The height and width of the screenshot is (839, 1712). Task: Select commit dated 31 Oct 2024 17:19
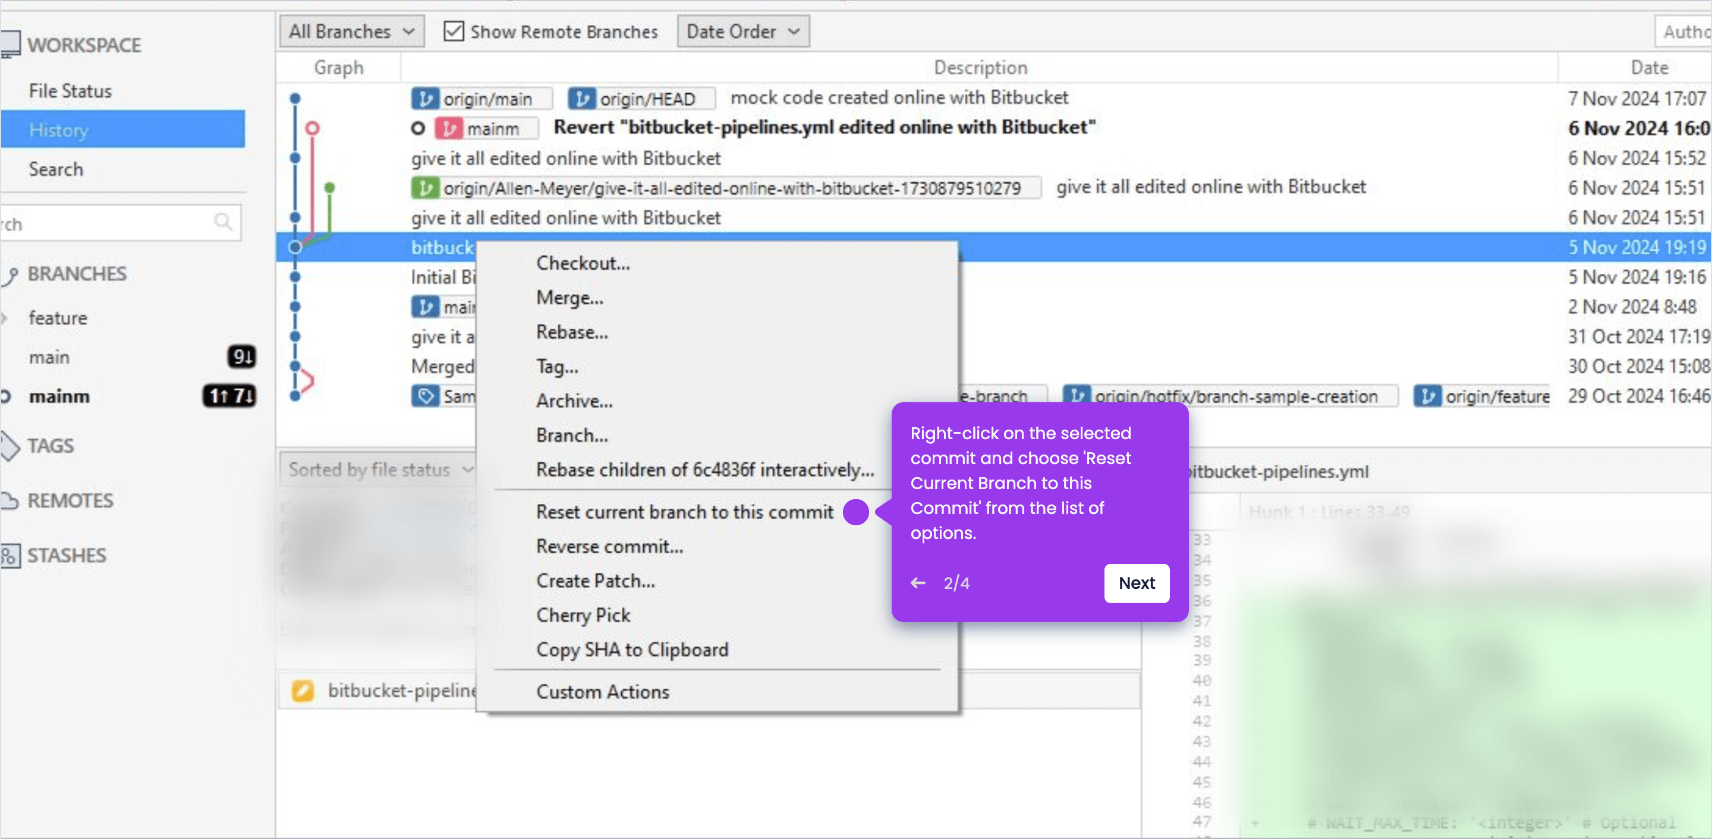coord(993,337)
